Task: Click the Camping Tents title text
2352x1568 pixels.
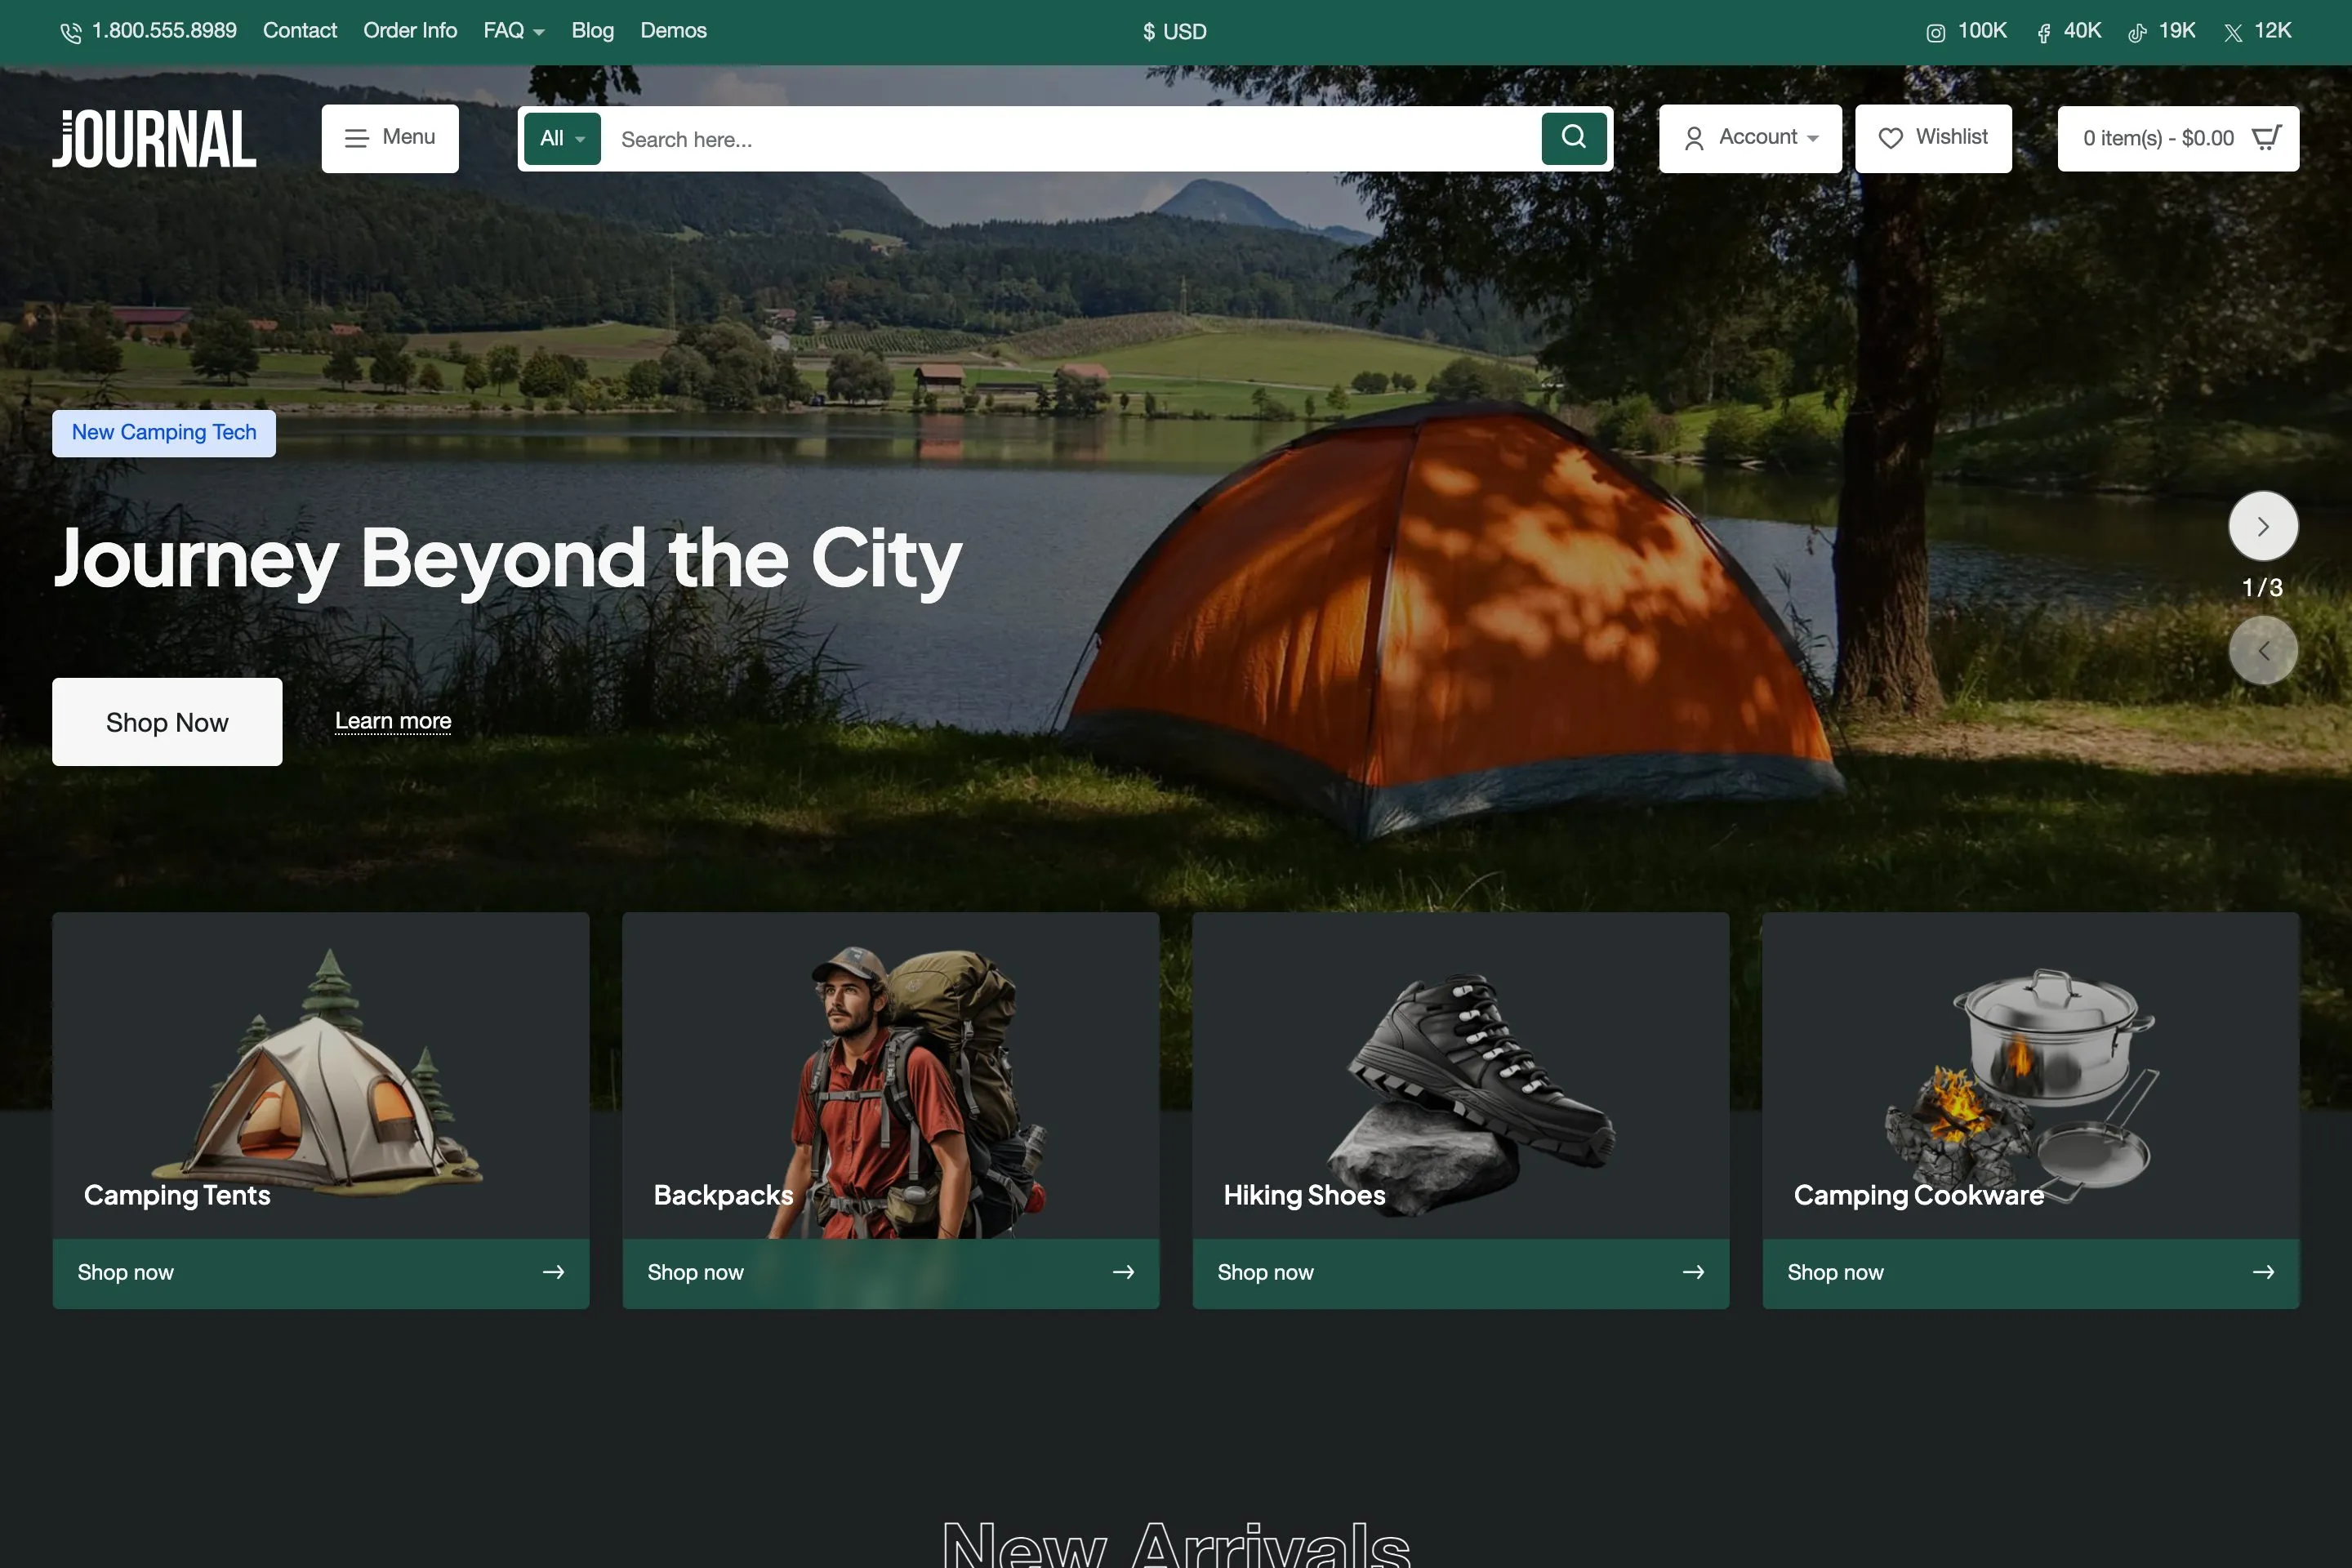Action: pos(177,1195)
